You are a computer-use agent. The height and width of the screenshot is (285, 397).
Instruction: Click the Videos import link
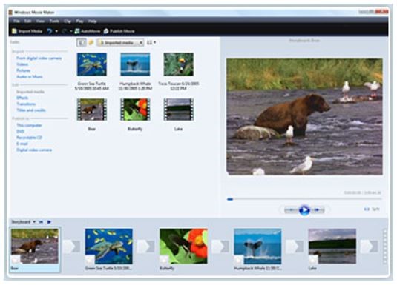(22, 64)
